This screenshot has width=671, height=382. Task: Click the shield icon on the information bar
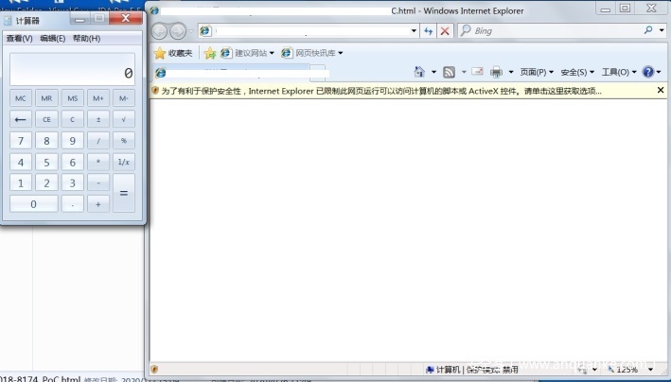(x=155, y=91)
